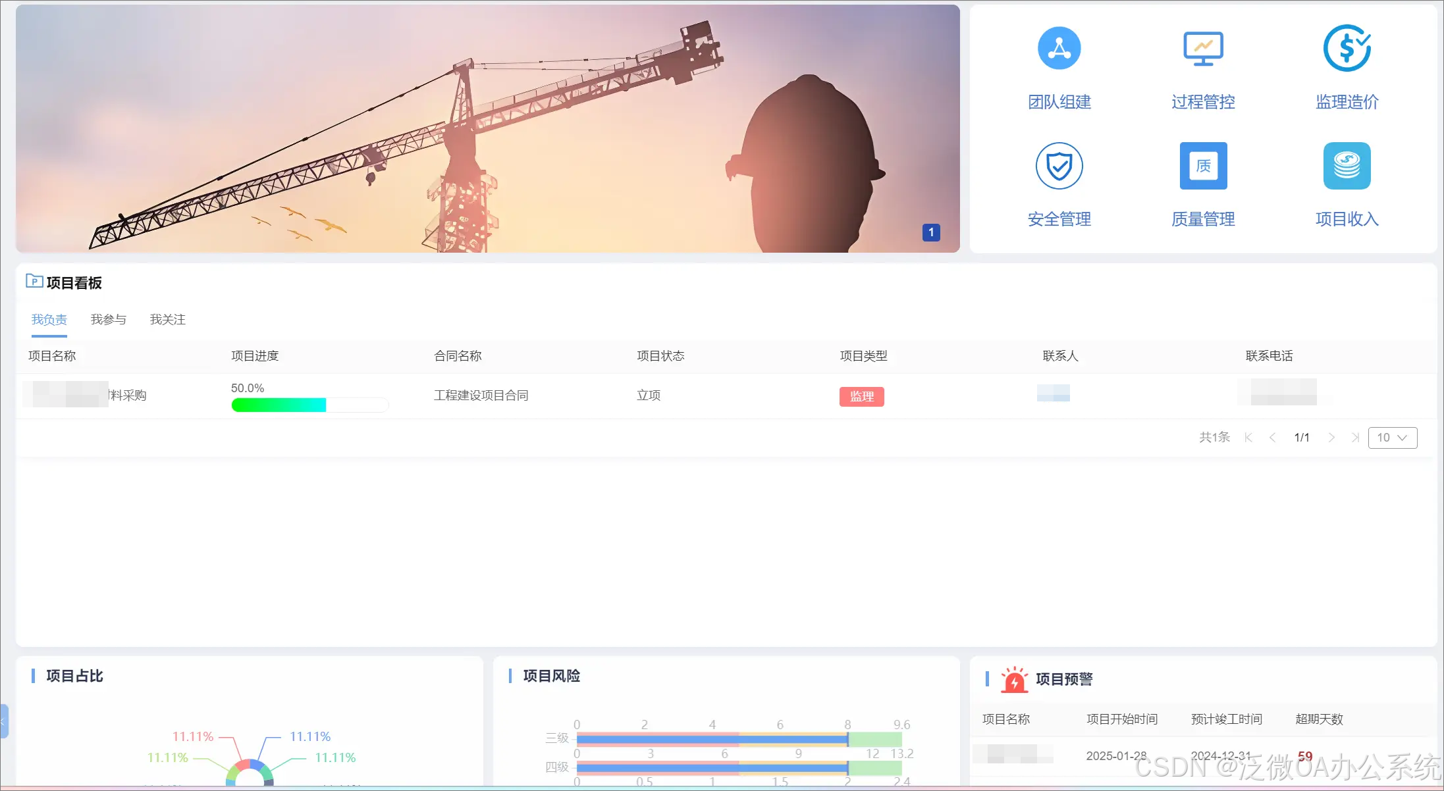Image resolution: width=1444 pixels, height=791 pixels.
Task: Click the 50.0% project progress bar
Action: pyautogui.click(x=309, y=405)
